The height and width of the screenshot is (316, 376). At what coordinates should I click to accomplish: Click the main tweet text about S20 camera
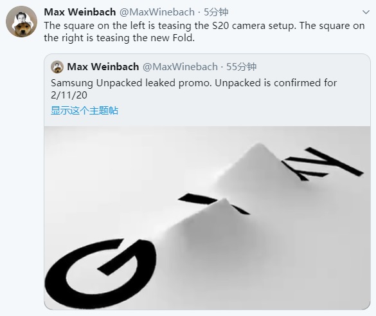click(204, 32)
